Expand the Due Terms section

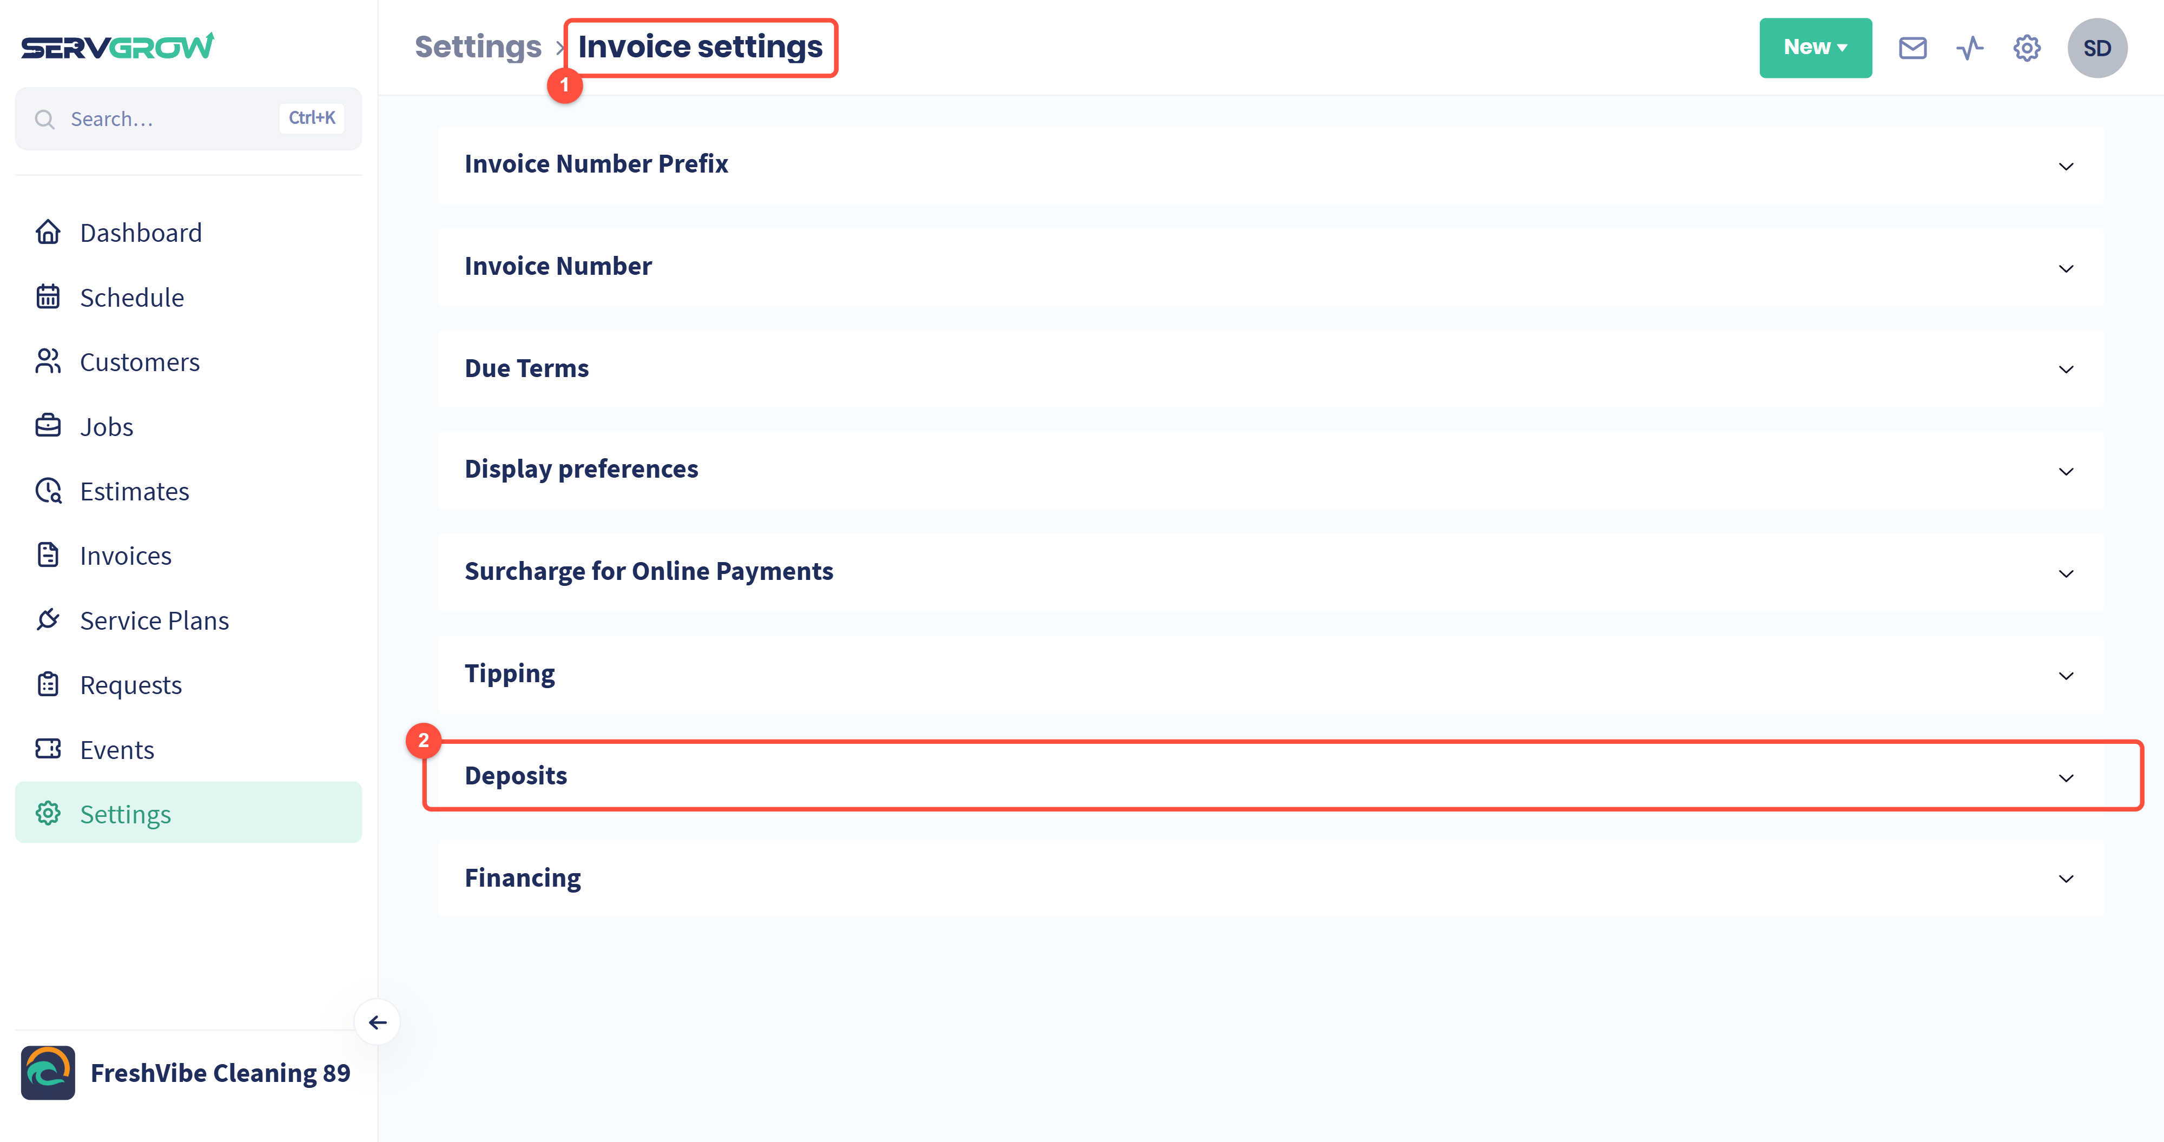(x=1271, y=369)
